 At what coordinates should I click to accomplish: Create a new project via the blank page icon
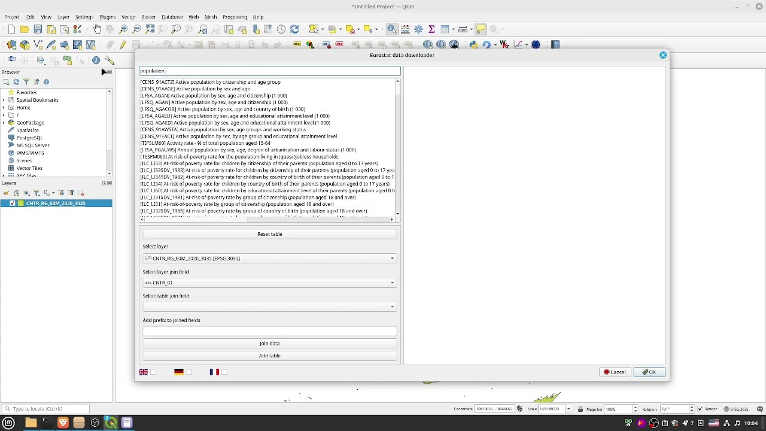click(11, 29)
